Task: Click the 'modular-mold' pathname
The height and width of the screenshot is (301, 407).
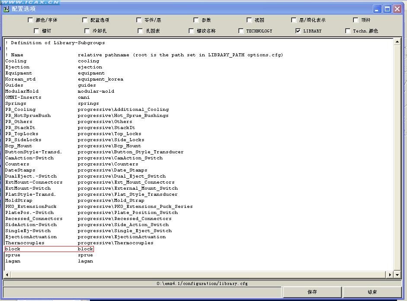Action: [96, 91]
